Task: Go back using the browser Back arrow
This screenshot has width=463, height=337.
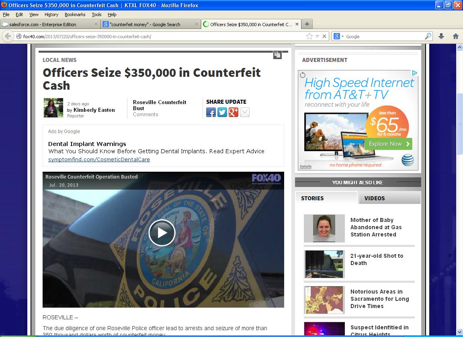Action: click(8, 36)
